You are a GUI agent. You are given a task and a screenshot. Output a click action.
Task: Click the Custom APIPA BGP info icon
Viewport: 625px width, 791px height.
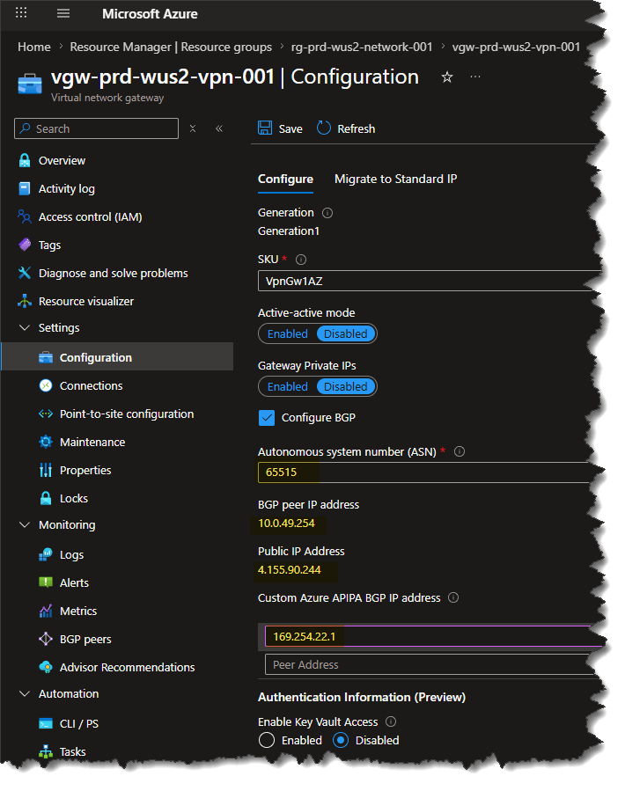[453, 597]
